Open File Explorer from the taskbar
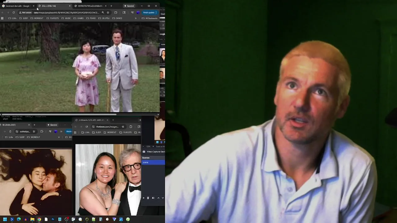Image resolution: width=397 pixels, height=223 pixels. tap(32, 219)
